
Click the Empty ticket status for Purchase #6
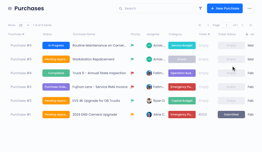click(231, 45)
